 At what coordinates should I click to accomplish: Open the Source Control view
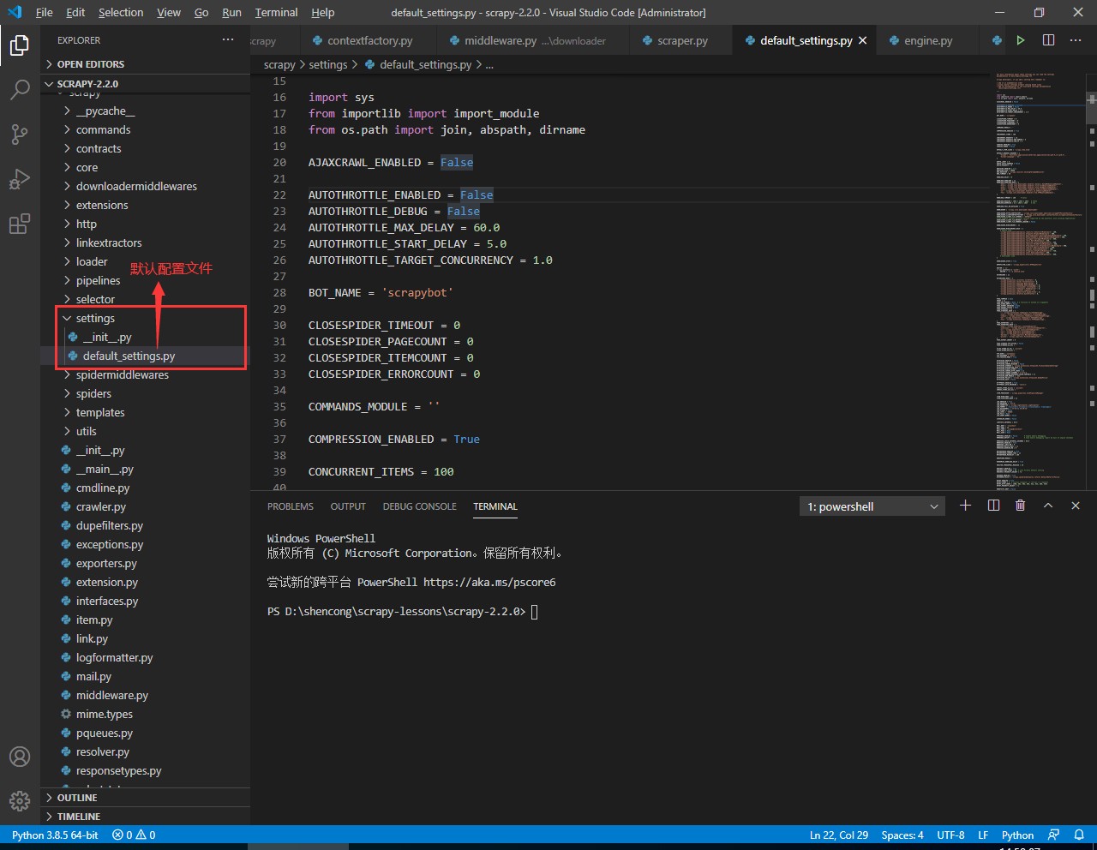20,134
